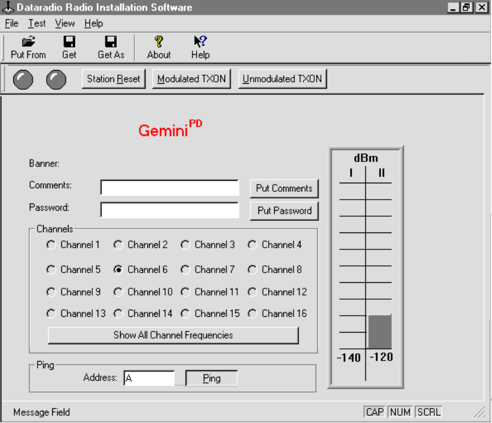The height and width of the screenshot is (423, 492).
Task: Select Channel 12 radio button
Action: tap(252, 292)
